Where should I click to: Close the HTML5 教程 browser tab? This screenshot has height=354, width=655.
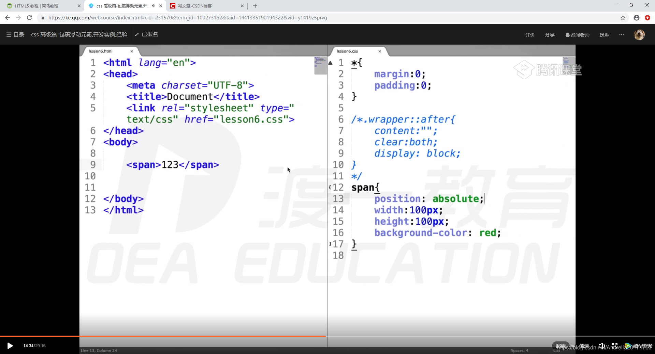point(79,6)
